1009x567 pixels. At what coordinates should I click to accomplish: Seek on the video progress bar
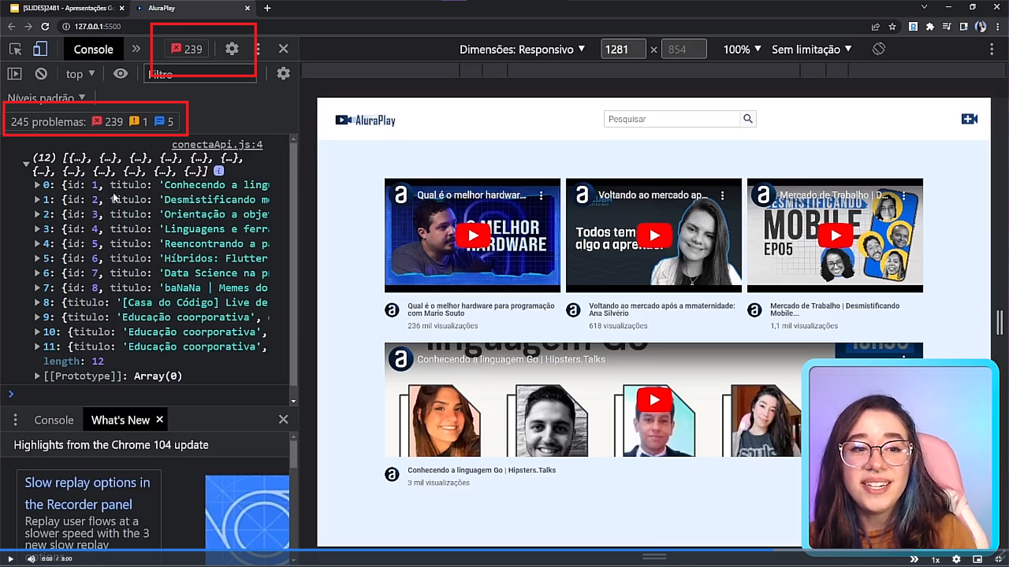click(x=504, y=550)
